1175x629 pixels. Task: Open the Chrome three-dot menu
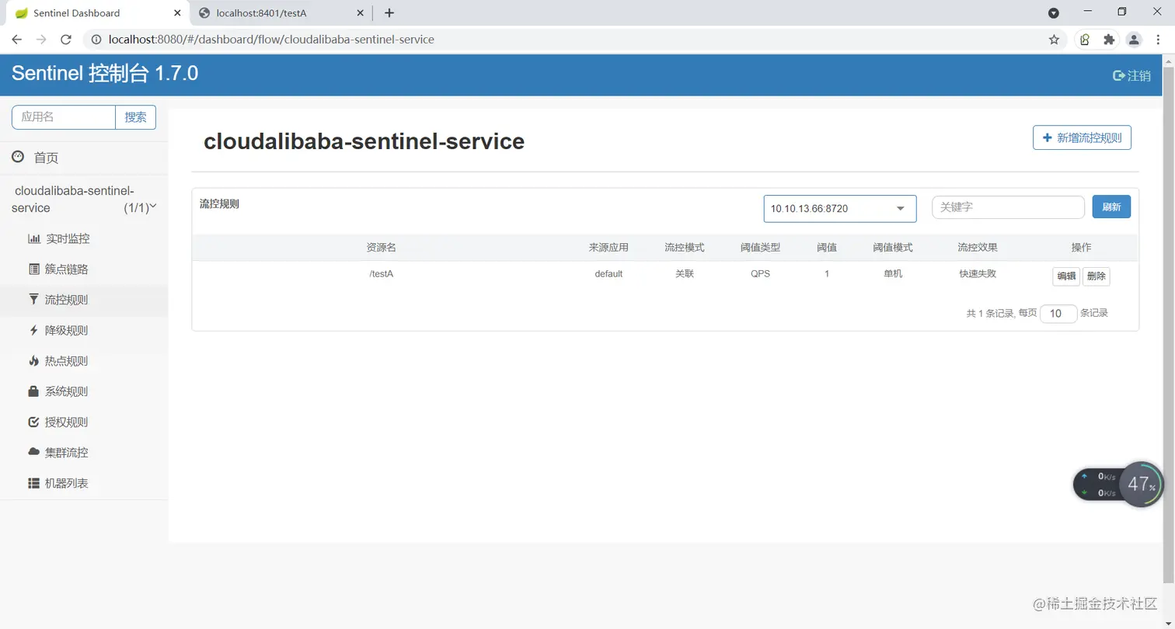click(x=1159, y=40)
